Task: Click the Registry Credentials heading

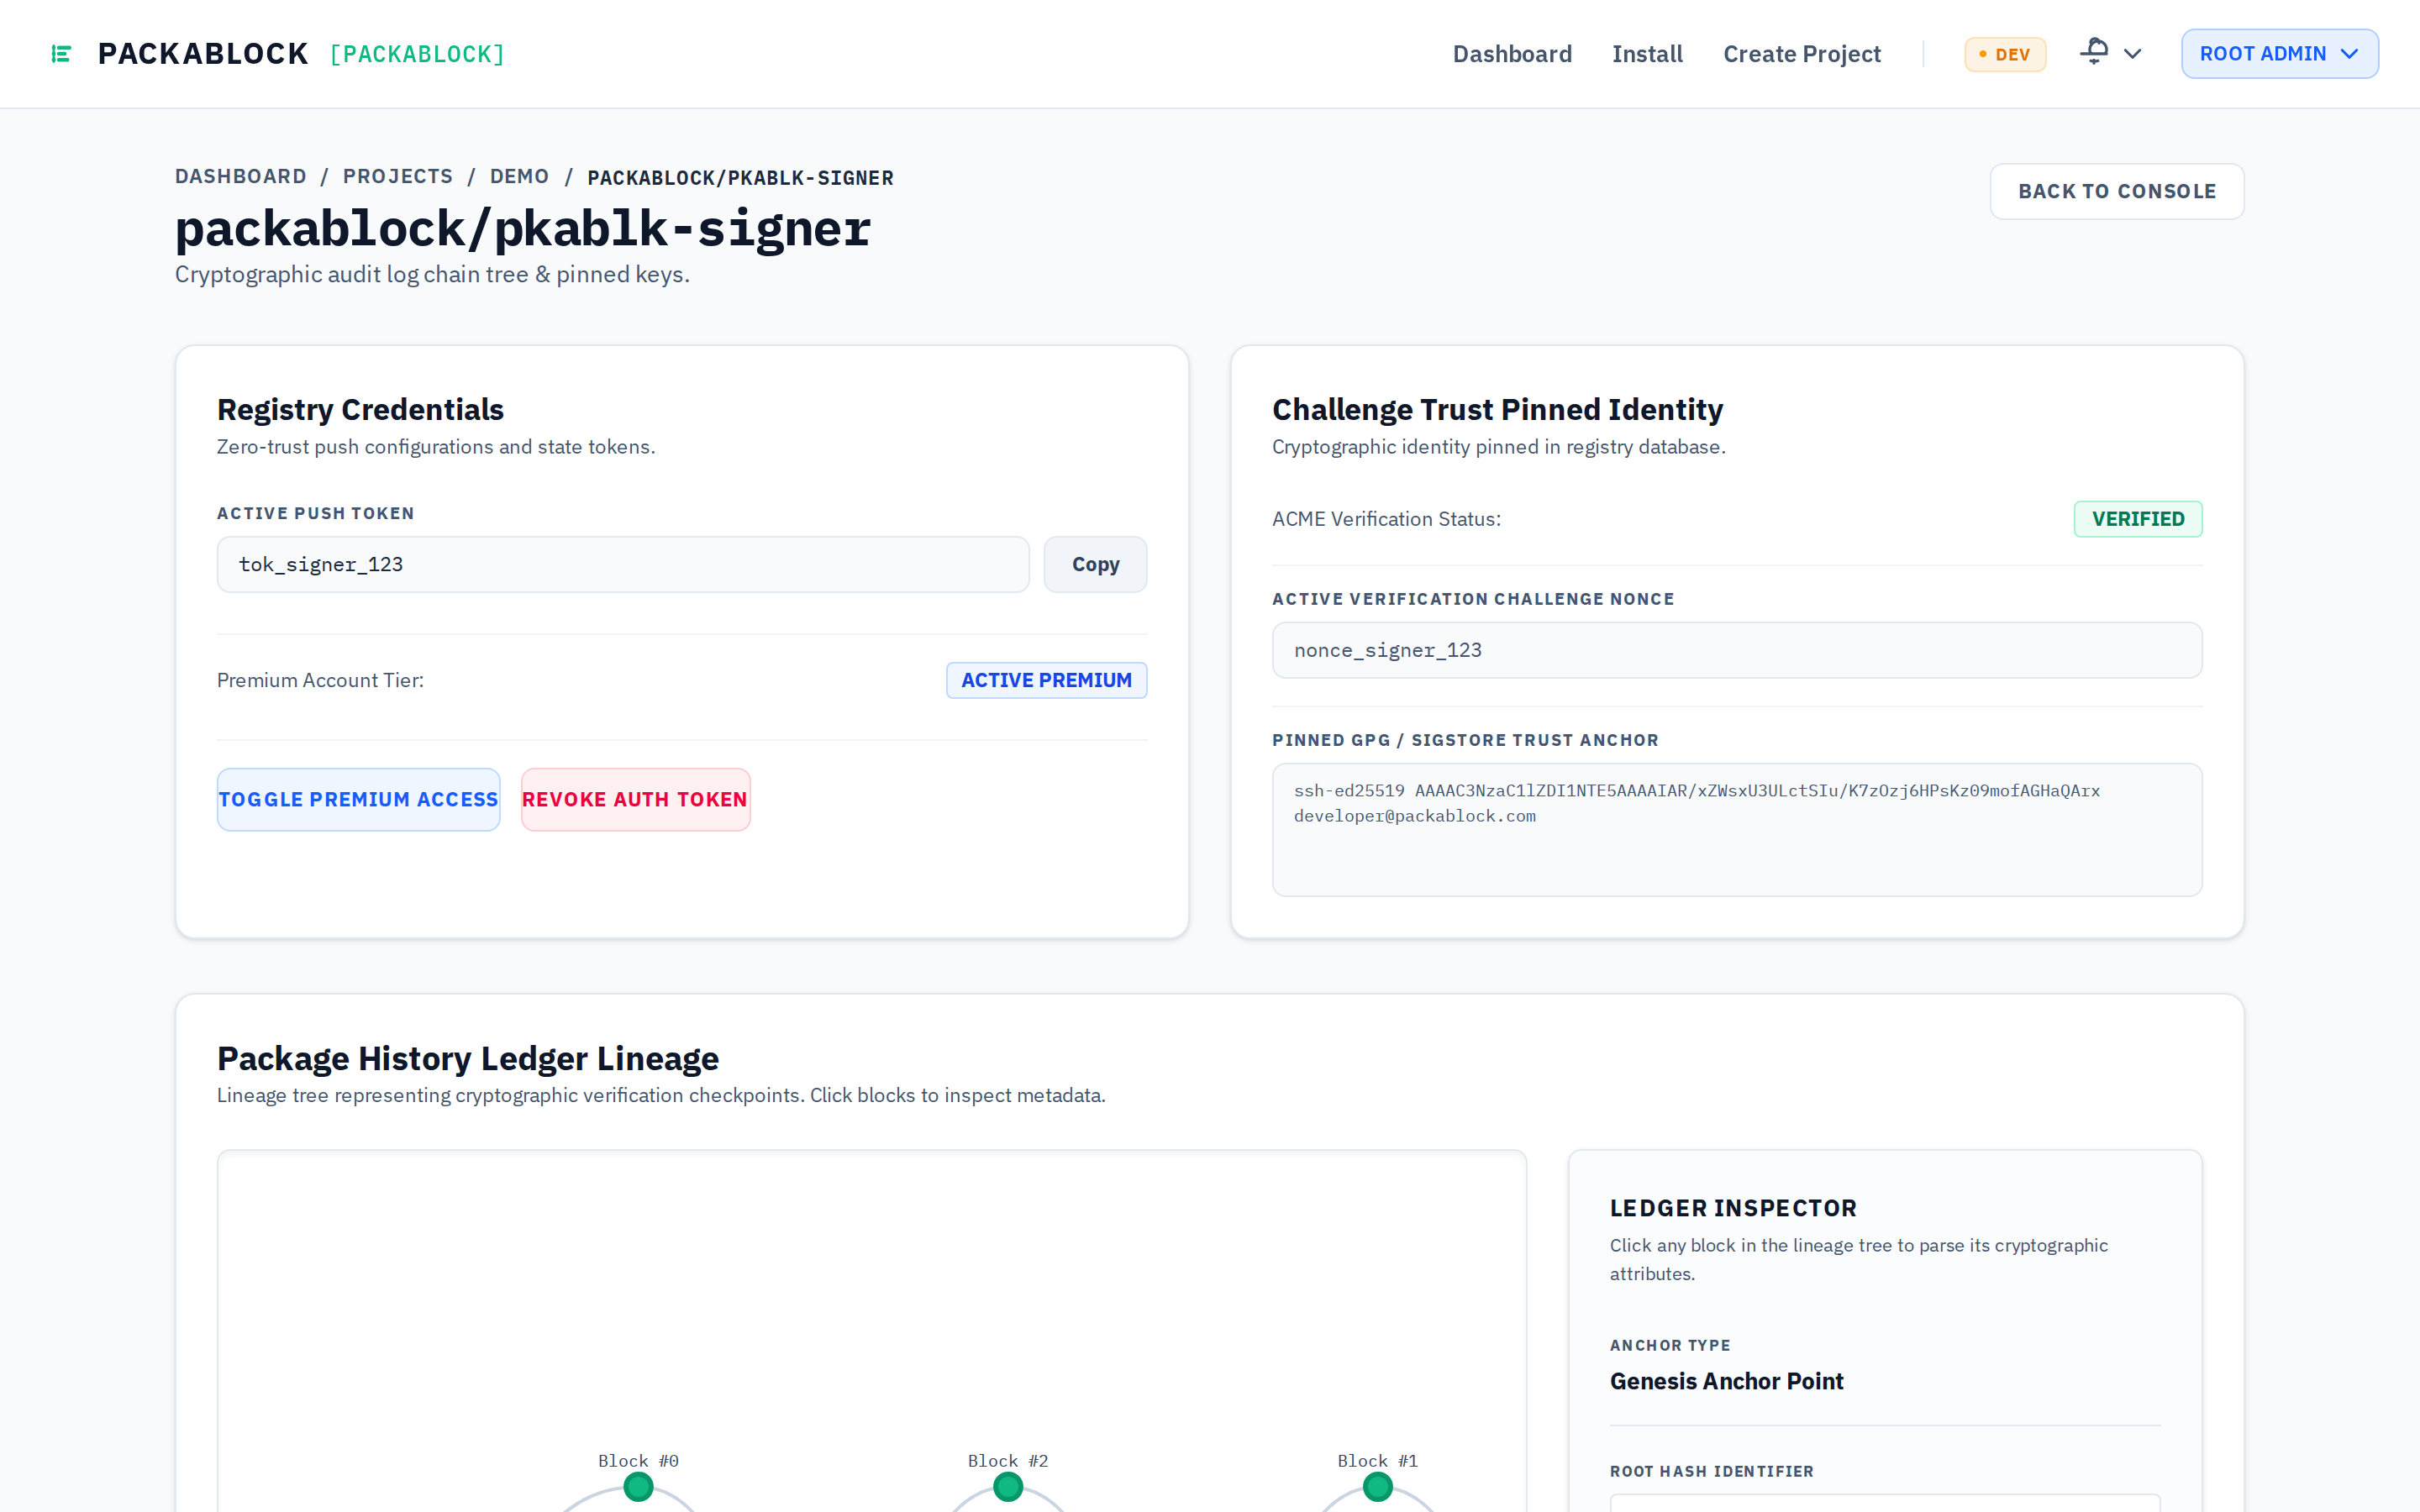Action: click(360, 409)
